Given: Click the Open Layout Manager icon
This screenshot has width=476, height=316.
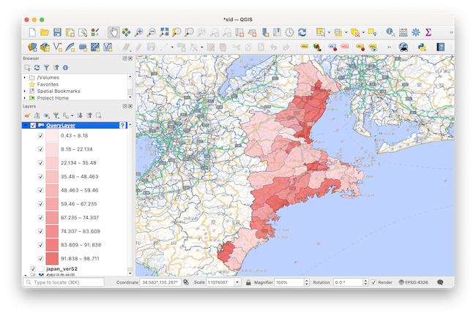Looking at the screenshot, I should [x=83, y=32].
